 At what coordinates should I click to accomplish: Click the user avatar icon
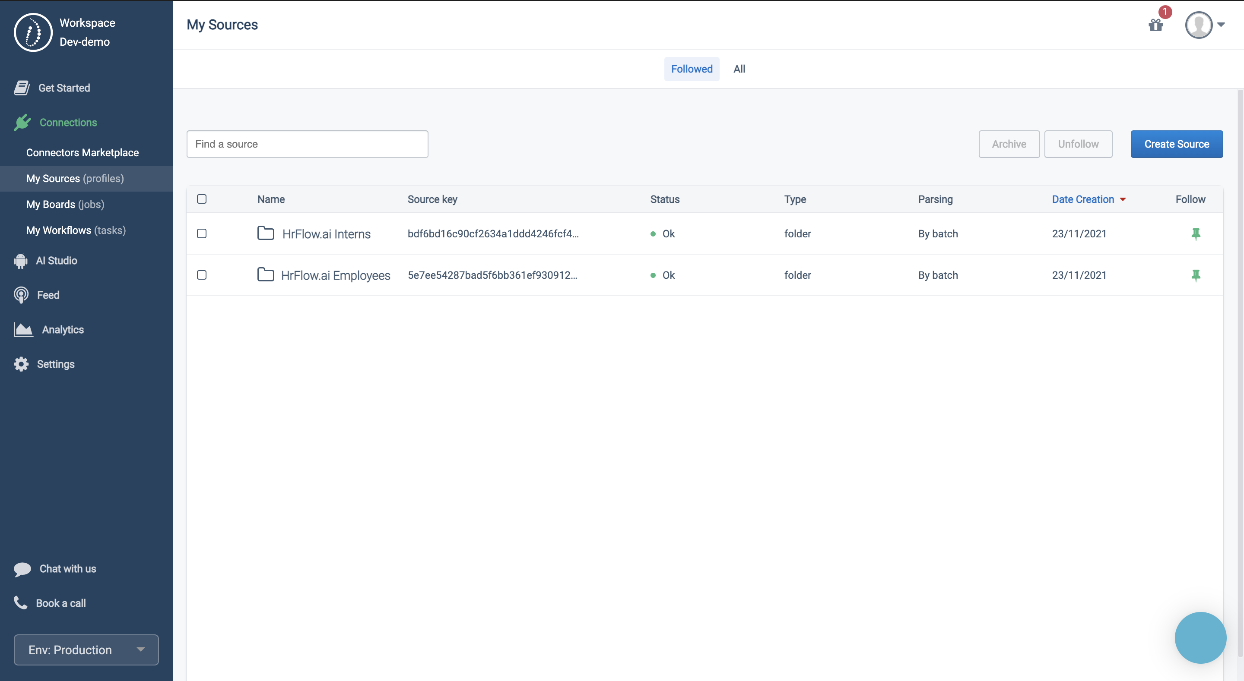pos(1199,25)
